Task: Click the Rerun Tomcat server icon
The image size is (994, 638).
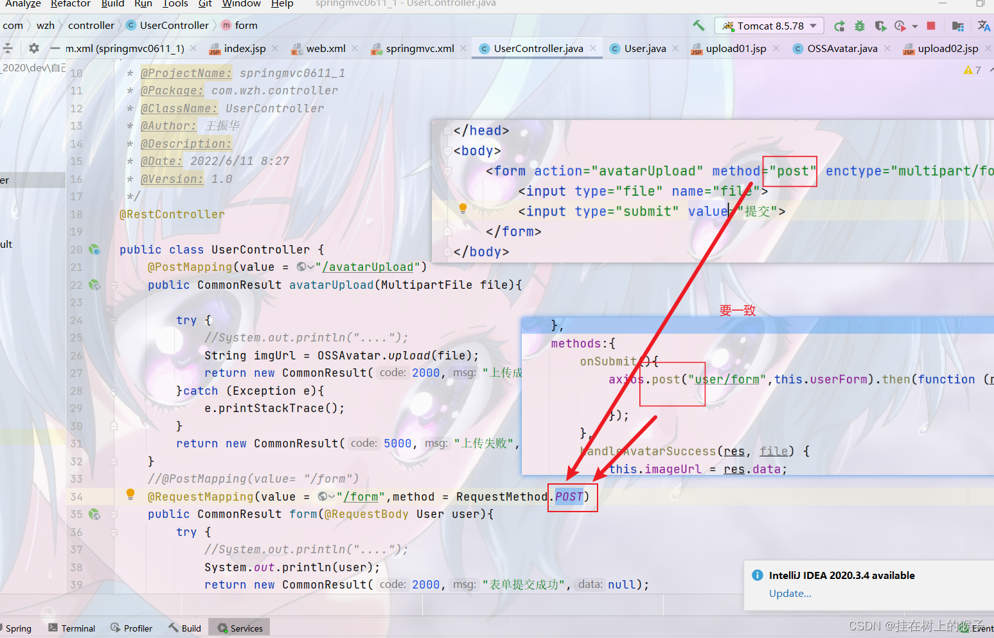Action: tap(839, 26)
